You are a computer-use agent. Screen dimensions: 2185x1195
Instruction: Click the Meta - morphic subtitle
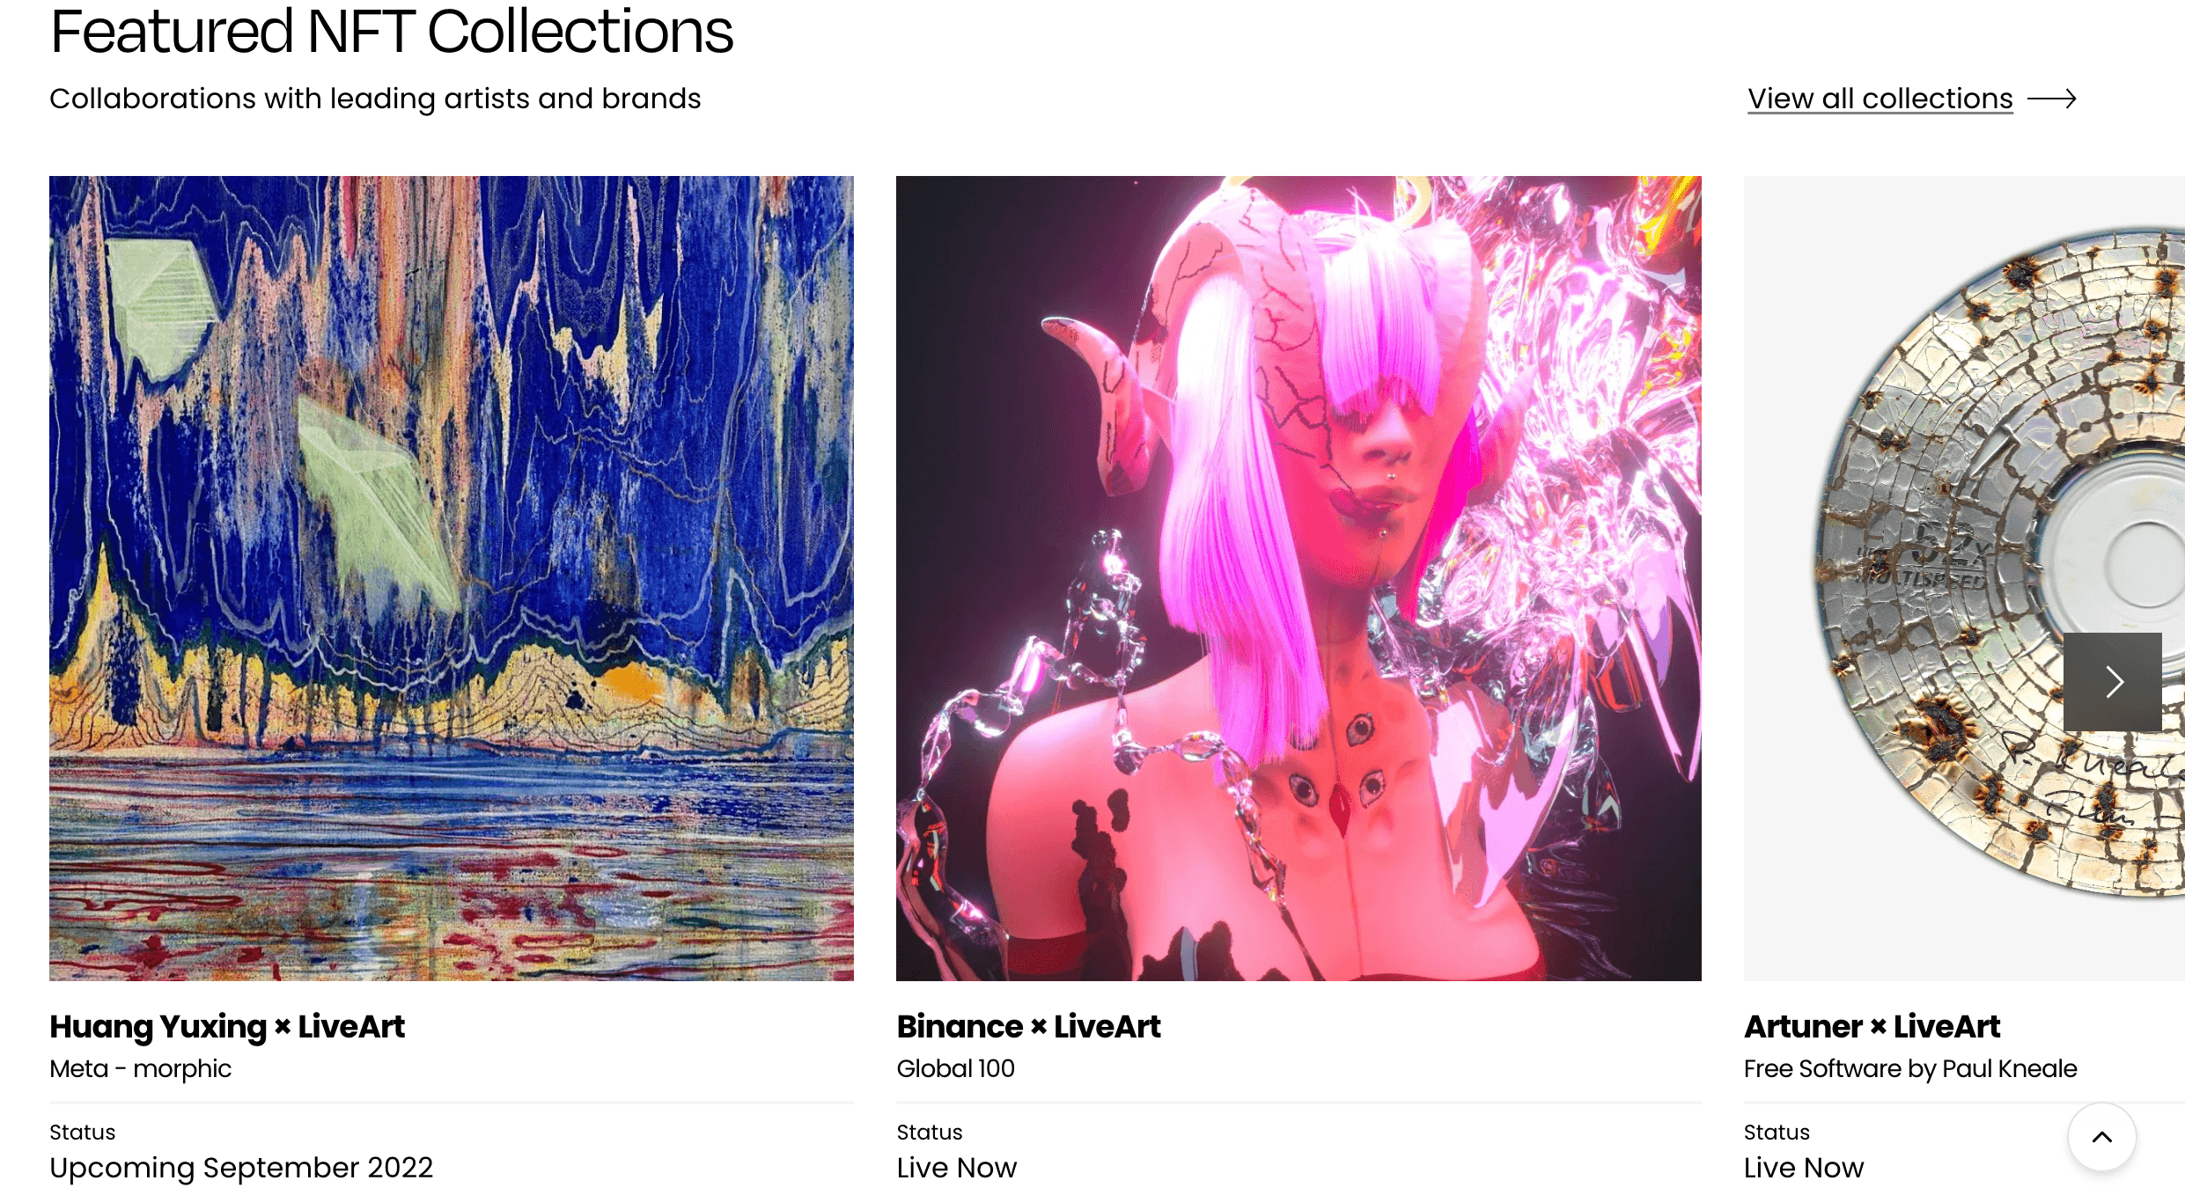(141, 1068)
